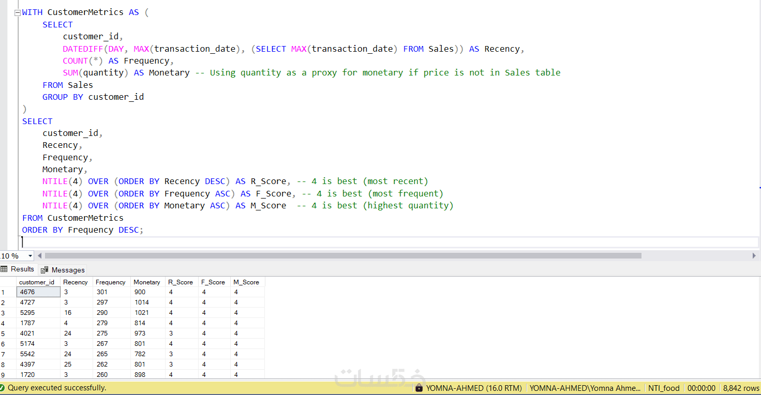Click the green query success status icon
This screenshot has height=395, width=761.
point(3,388)
